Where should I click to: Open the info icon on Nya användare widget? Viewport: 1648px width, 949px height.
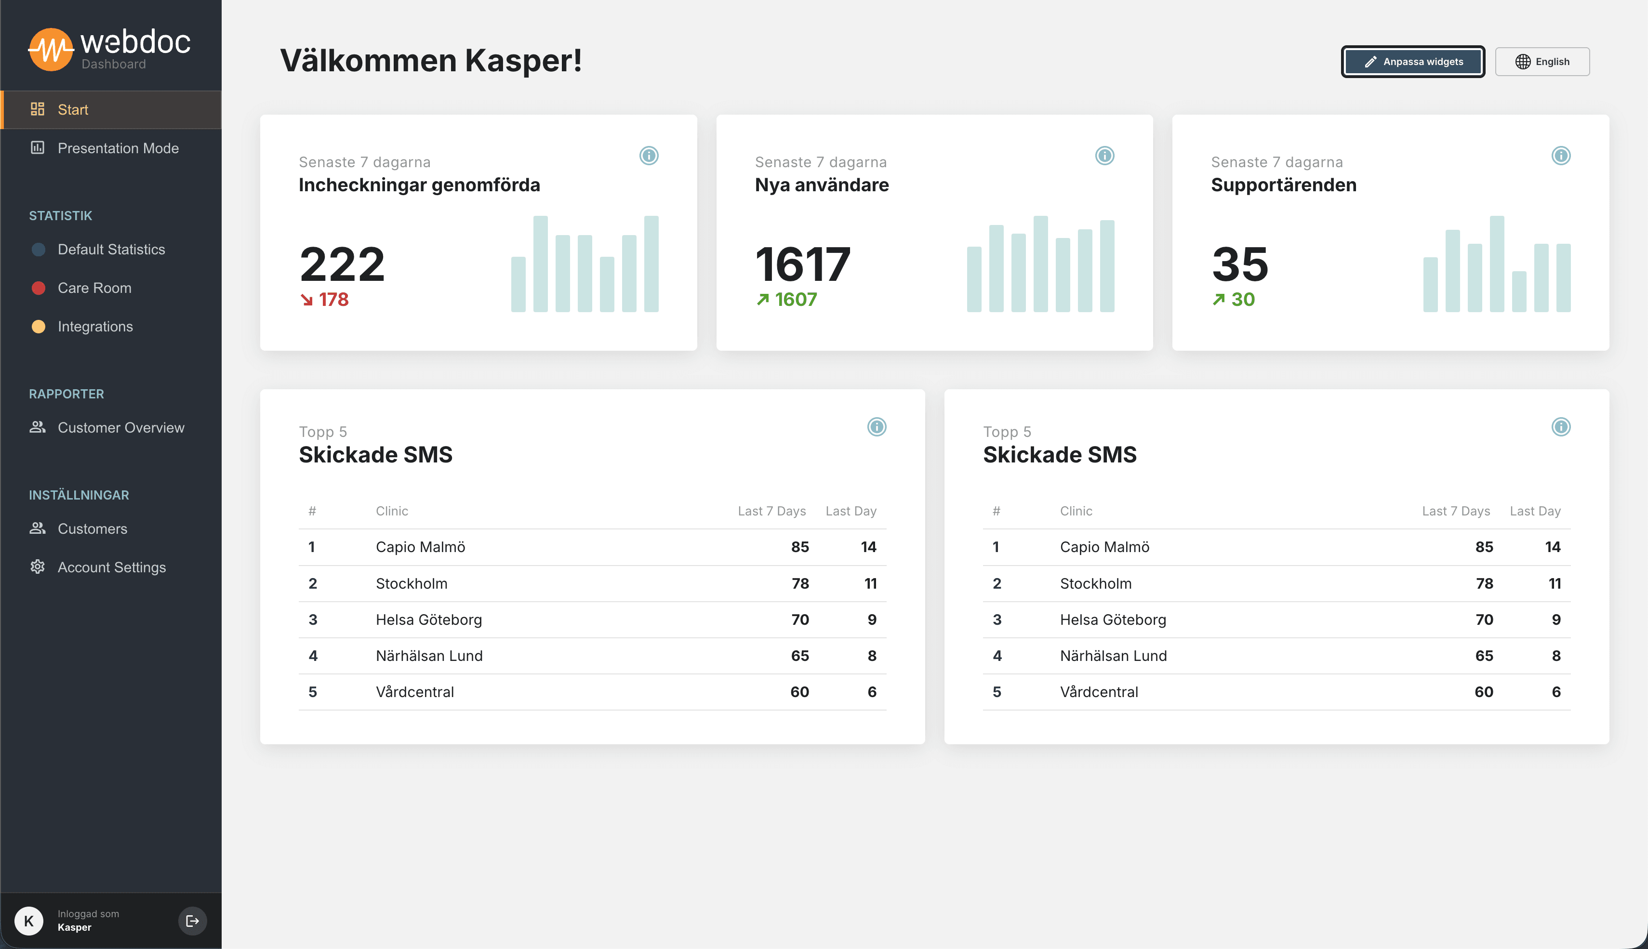[1104, 156]
